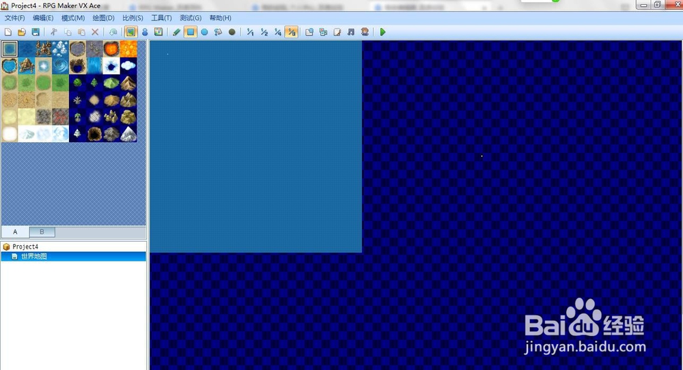Image resolution: width=683 pixels, height=370 pixels.
Task: Pick the whirlpool tile
Action: coord(61,66)
